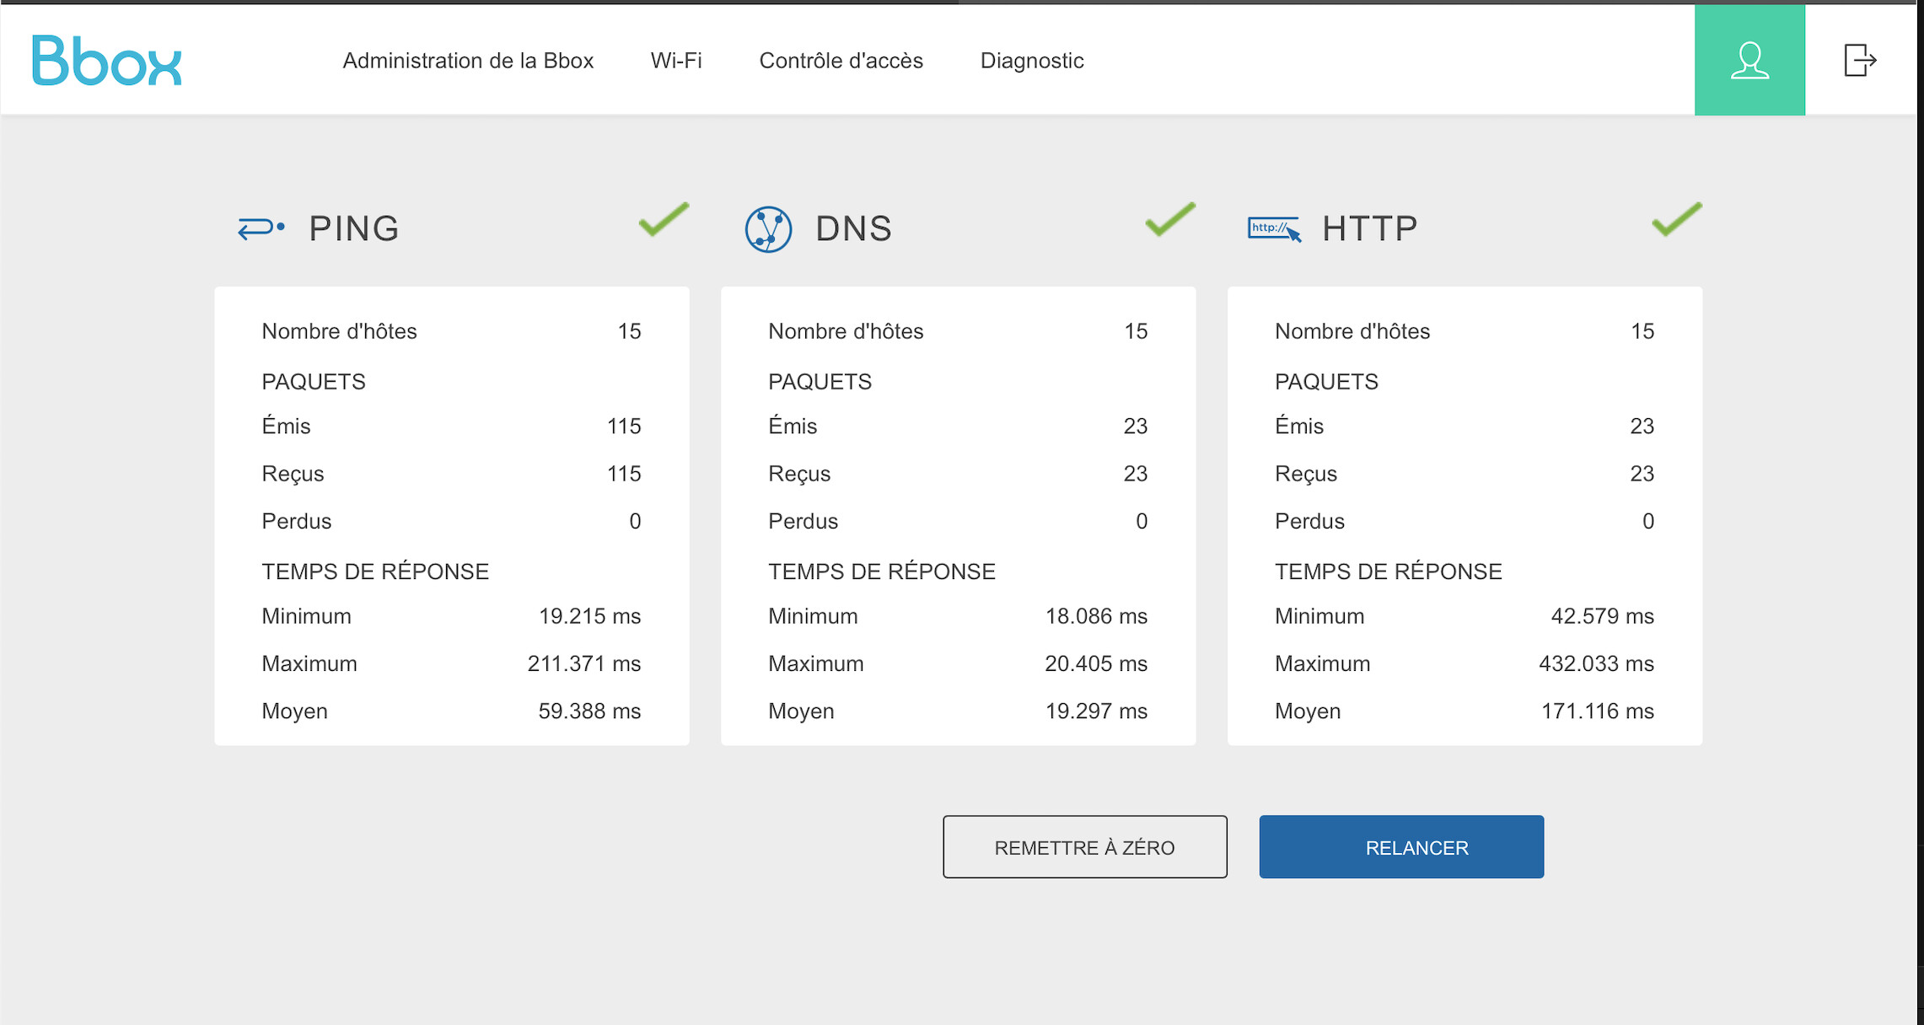Click the green checkmark next to DNS

(x=1170, y=219)
